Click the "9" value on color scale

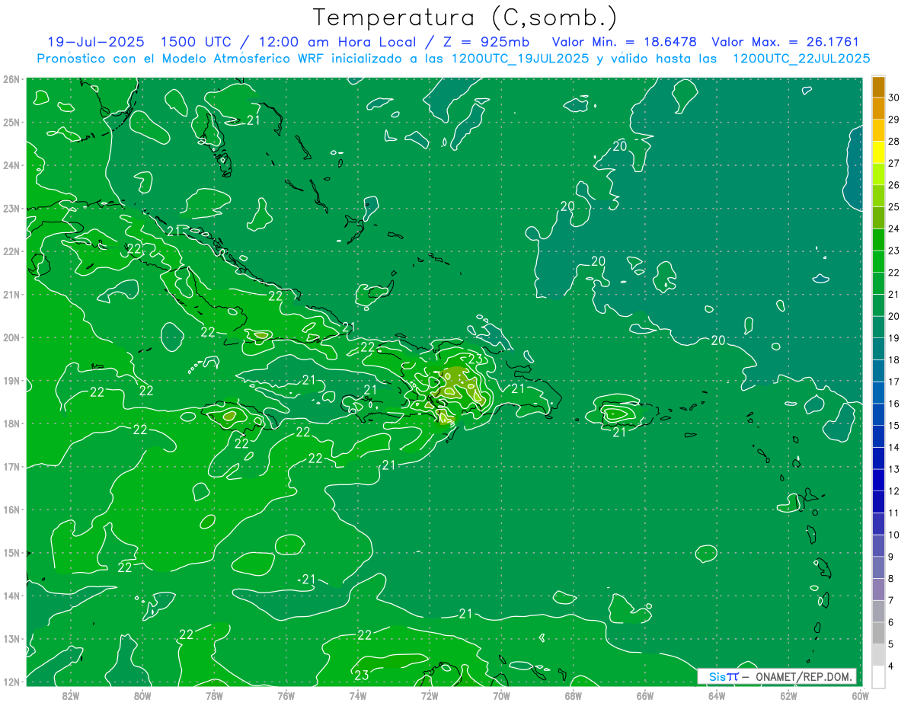(892, 557)
